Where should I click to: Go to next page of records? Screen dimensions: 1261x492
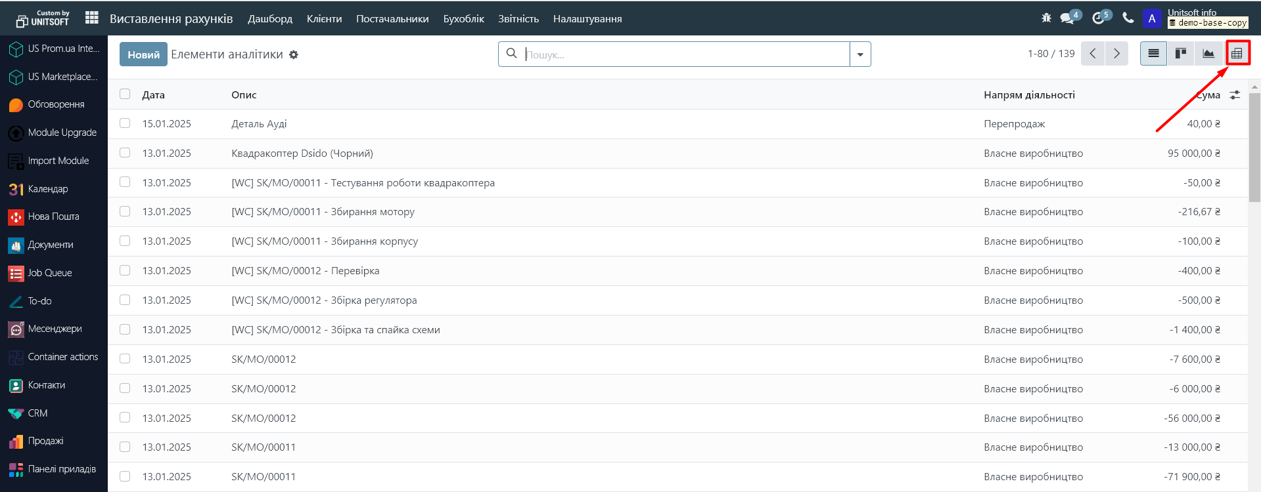(x=1116, y=54)
